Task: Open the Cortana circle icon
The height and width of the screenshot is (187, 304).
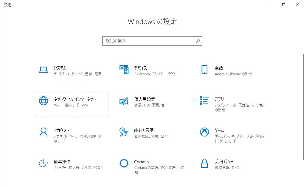Action: tap(124, 163)
